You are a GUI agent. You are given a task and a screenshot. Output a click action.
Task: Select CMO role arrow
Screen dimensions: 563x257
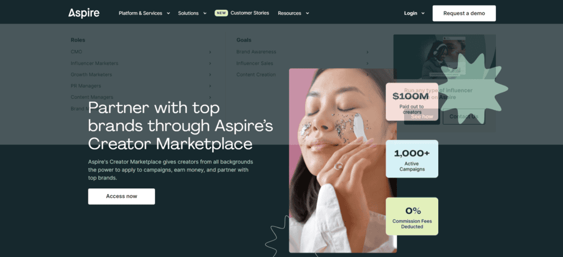pos(210,52)
